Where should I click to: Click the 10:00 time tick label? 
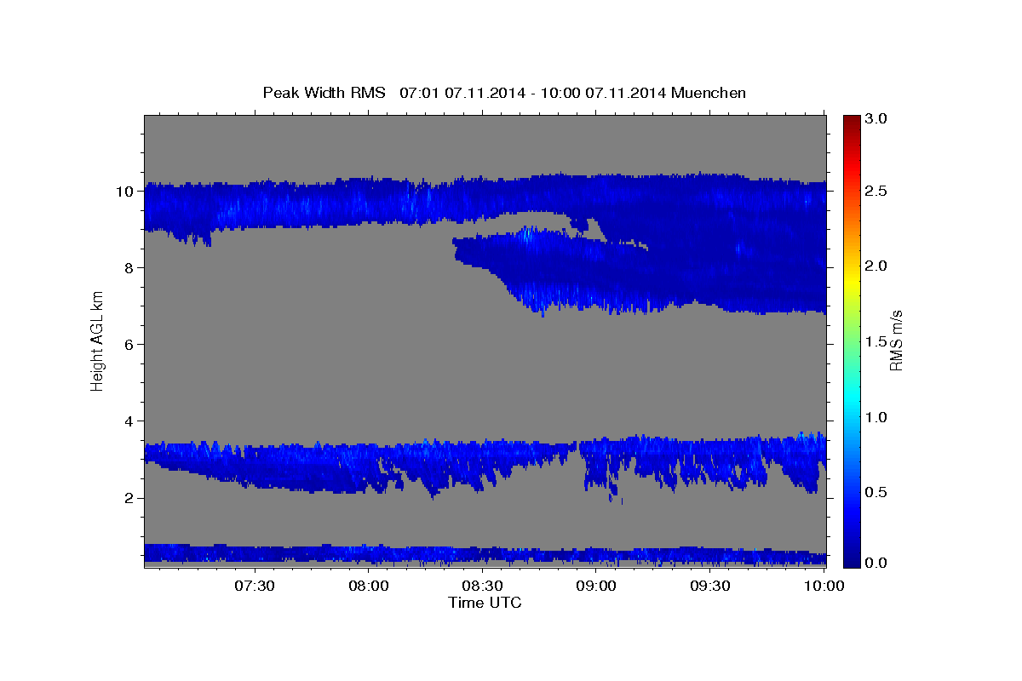pyautogui.click(x=824, y=586)
